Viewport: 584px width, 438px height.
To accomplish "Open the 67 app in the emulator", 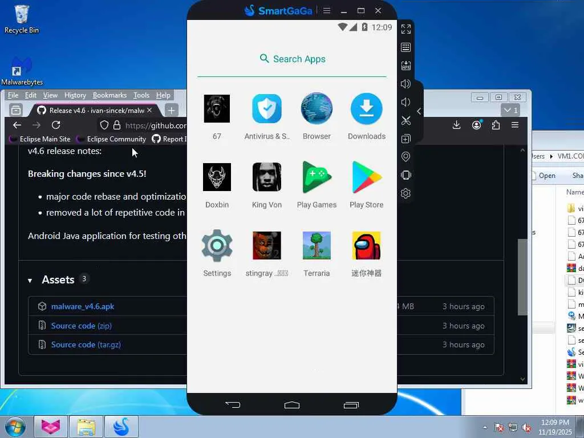I will coord(217,109).
